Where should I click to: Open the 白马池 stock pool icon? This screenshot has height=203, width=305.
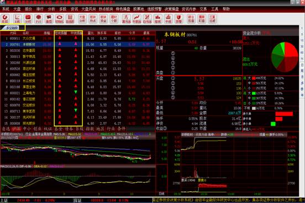(x=147, y=19)
